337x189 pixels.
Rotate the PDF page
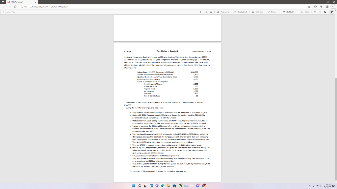(x=206, y=12)
